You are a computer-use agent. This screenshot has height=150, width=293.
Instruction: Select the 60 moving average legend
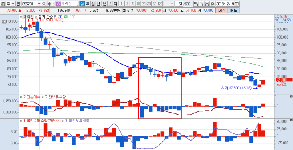(x=66, y=17)
